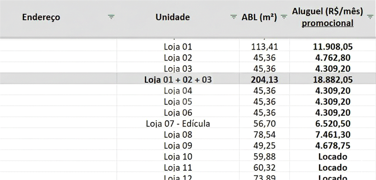This screenshot has width=376, height=180.
Task: Click the Unidade column header
Action: tap(173, 17)
